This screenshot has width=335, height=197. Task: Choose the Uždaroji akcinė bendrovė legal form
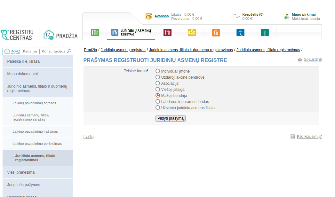[158, 77]
